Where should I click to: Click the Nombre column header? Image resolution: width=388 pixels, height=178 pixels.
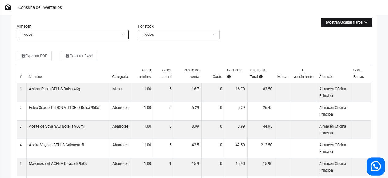click(x=35, y=77)
